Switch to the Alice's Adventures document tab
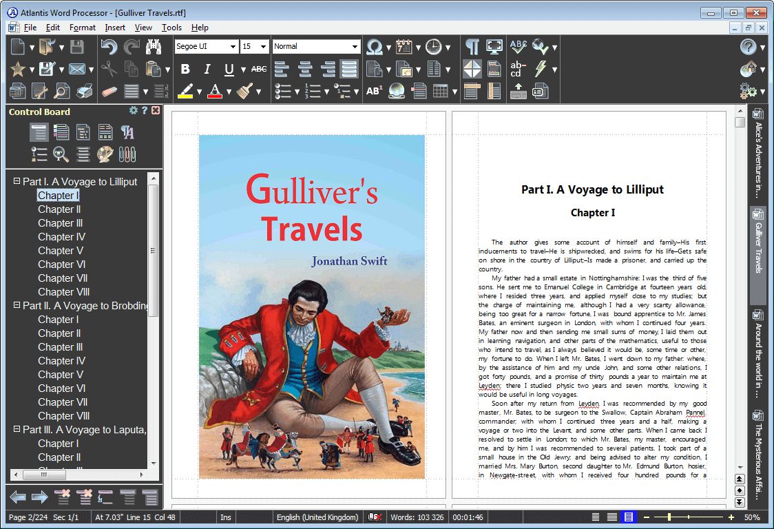 point(758,153)
